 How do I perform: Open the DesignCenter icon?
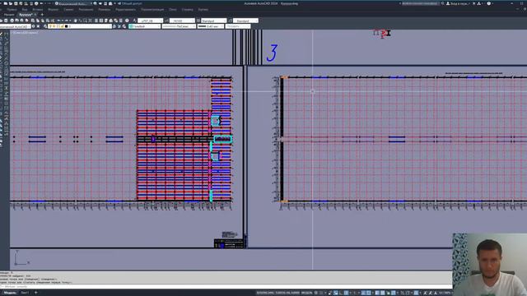(101, 21)
